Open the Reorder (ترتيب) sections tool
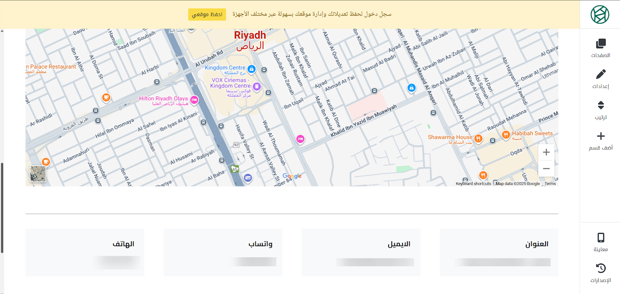Screen dimensions: 620x294 coord(601,109)
